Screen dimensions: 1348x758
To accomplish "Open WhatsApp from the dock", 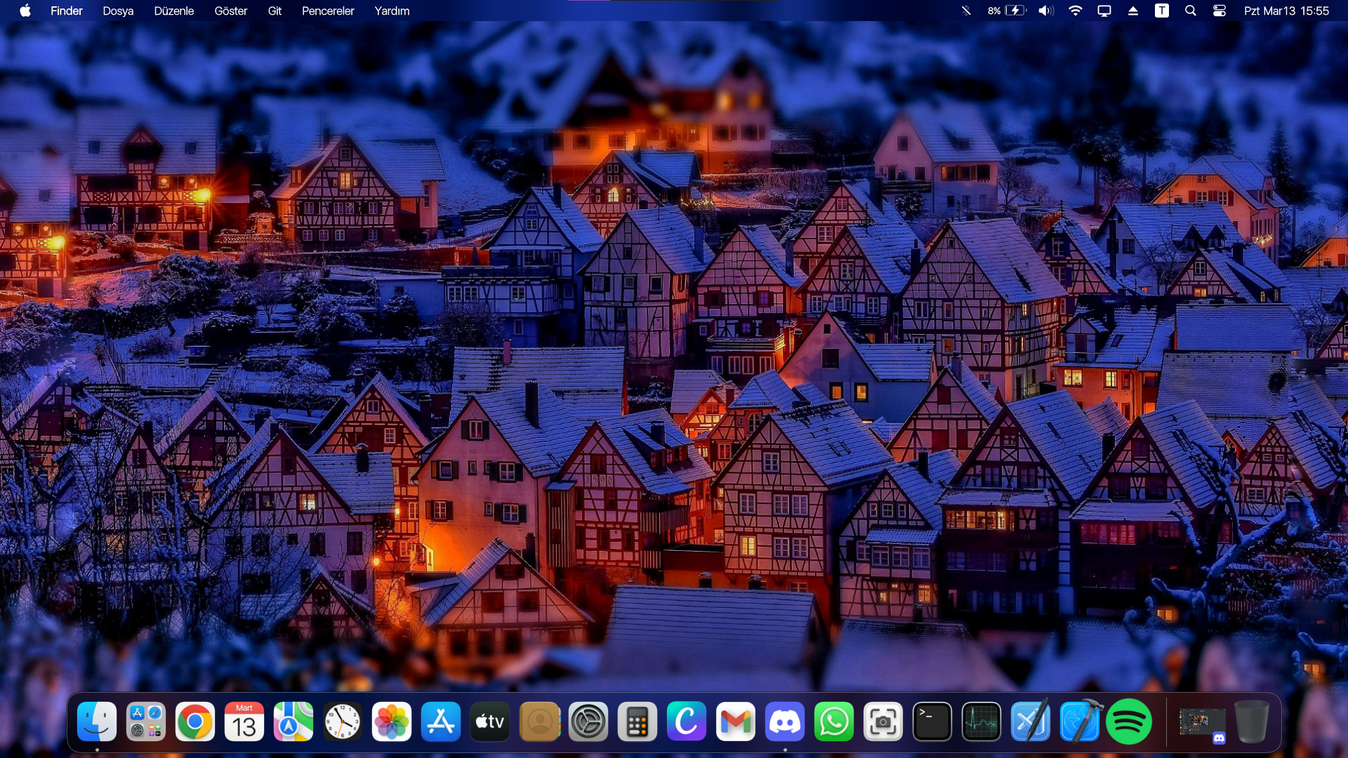I will (833, 722).
